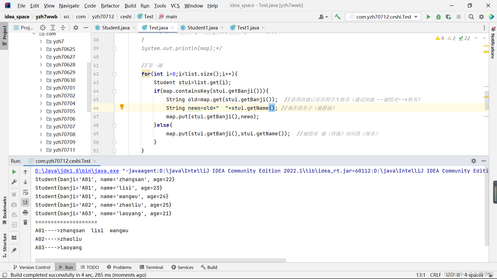Expand all icon in Project panel
Image resolution: width=497 pixels, height=279 pixels.
[x=53, y=28]
